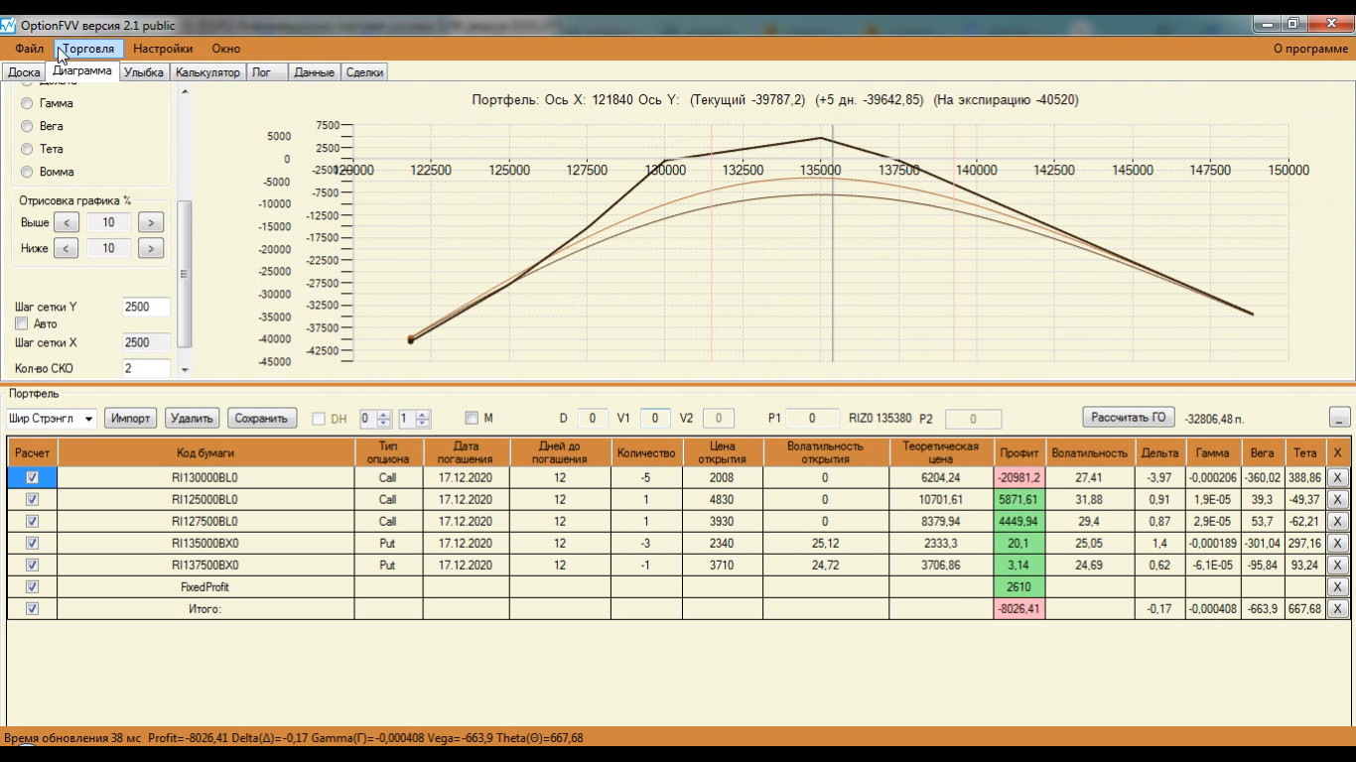Click the Код бумаги column header

(x=206, y=452)
